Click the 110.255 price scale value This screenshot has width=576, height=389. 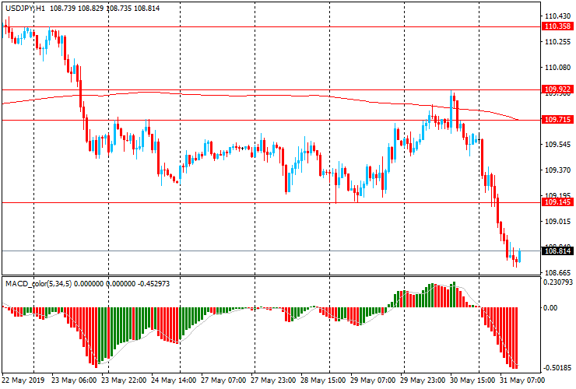557,42
